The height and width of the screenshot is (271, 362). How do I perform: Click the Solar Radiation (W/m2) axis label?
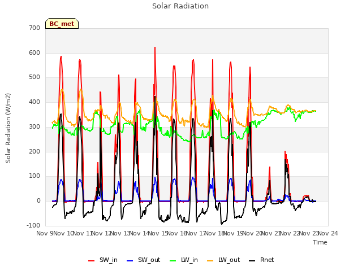pos(8,128)
